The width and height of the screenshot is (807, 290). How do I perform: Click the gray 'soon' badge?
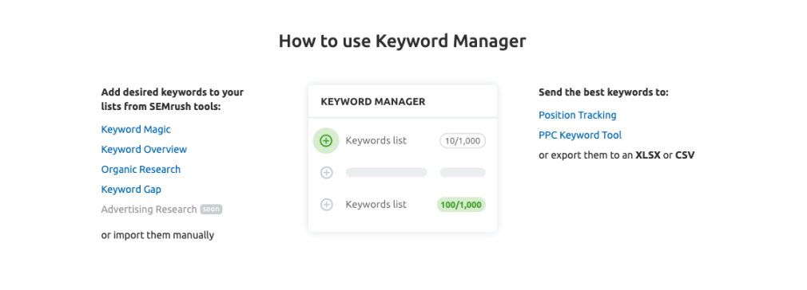211,210
